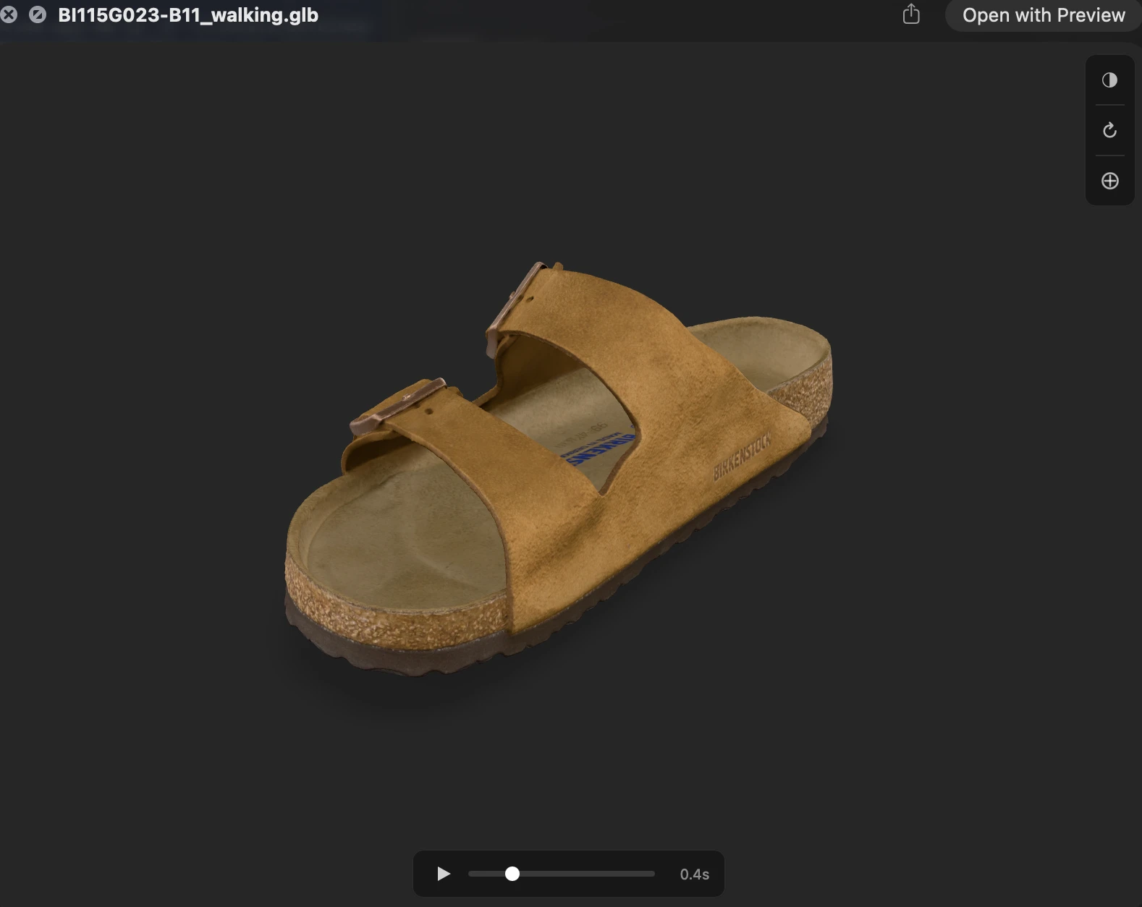The image size is (1142, 907).
Task: Click the embossed BIRKENSTOCK logo on strap
Action: pos(742,458)
